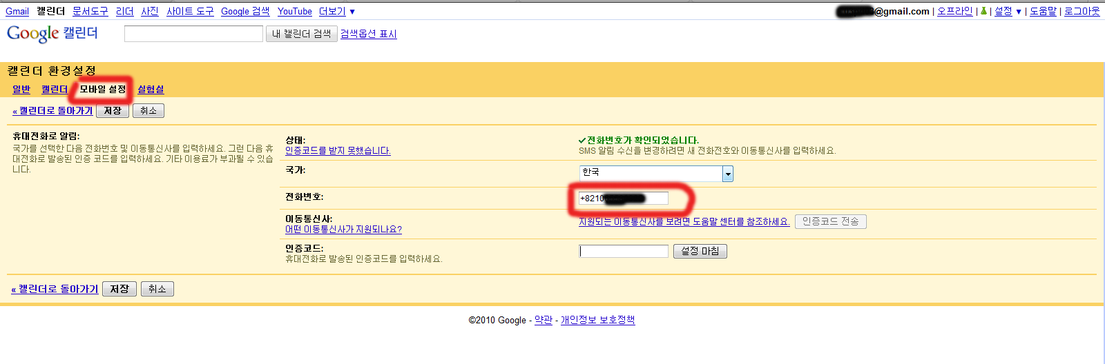Open the Gmail link in top bar
Viewport: 1105px width, 364px height.
(17, 11)
